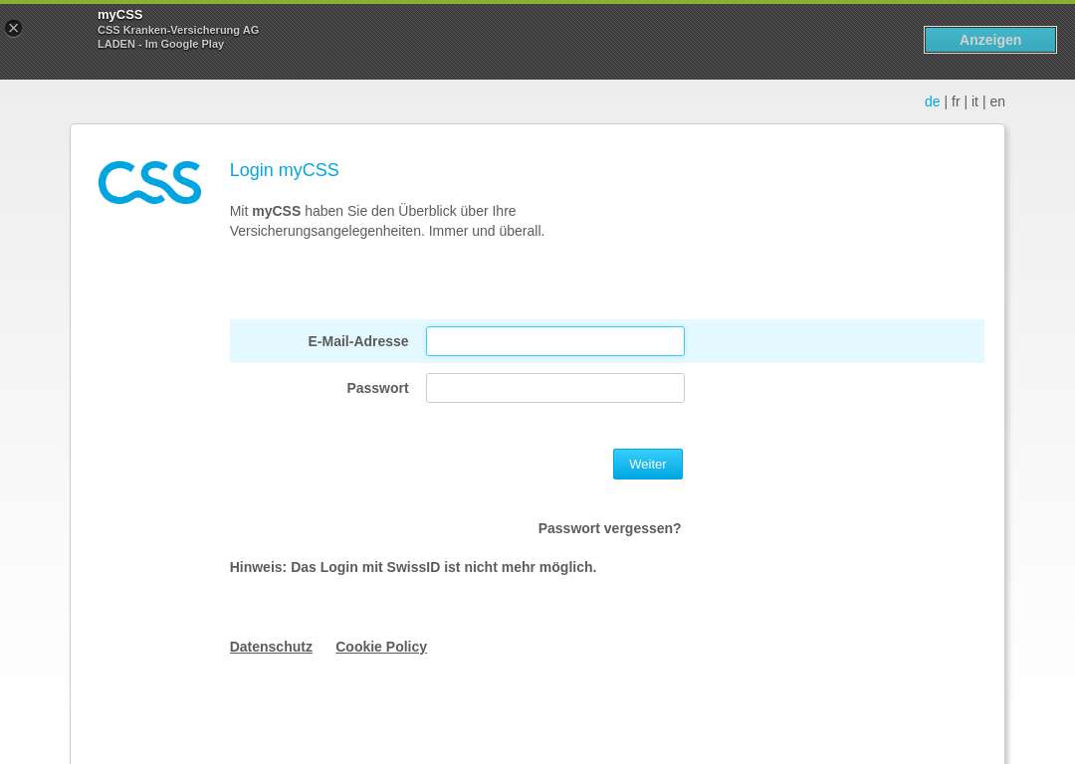1075x764 pixels.
Task: Click the 'Mit myCSS haben Sie' description text
Action: pyautogui.click(x=386, y=221)
